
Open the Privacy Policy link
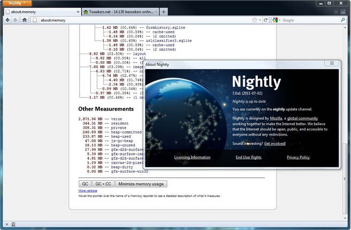298,157
